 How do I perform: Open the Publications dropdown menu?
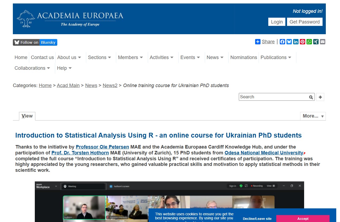coord(276,57)
